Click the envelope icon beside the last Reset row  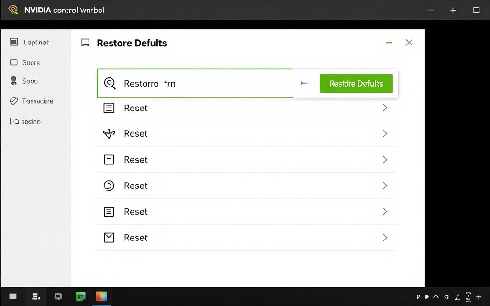point(109,237)
